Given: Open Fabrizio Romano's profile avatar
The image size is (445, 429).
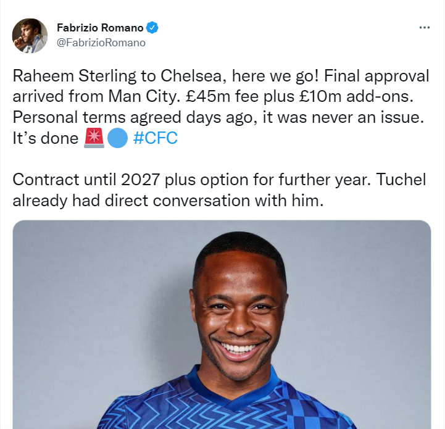Looking at the screenshot, I should click(x=30, y=35).
